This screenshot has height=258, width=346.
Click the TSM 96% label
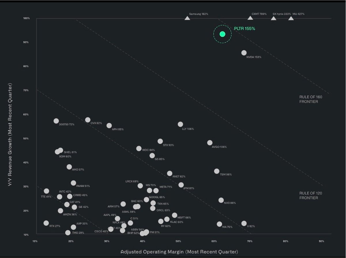(226, 174)
